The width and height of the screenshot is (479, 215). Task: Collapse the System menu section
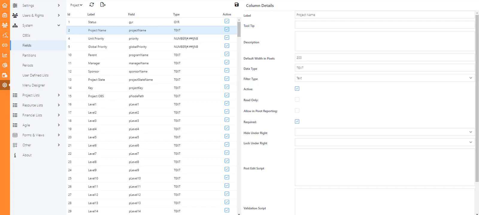click(x=38, y=25)
